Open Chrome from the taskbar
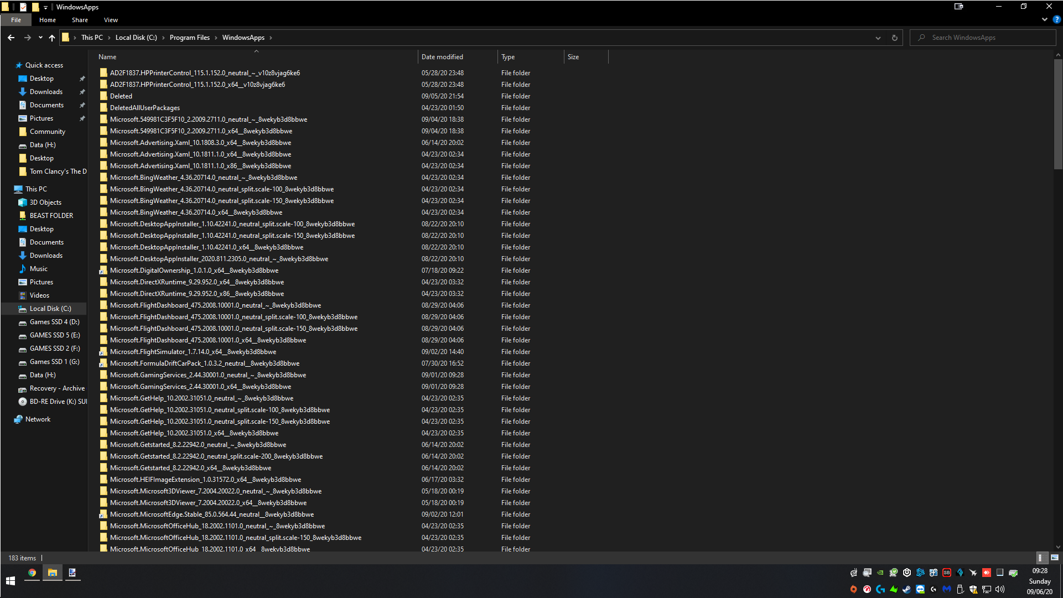 pyautogui.click(x=32, y=573)
